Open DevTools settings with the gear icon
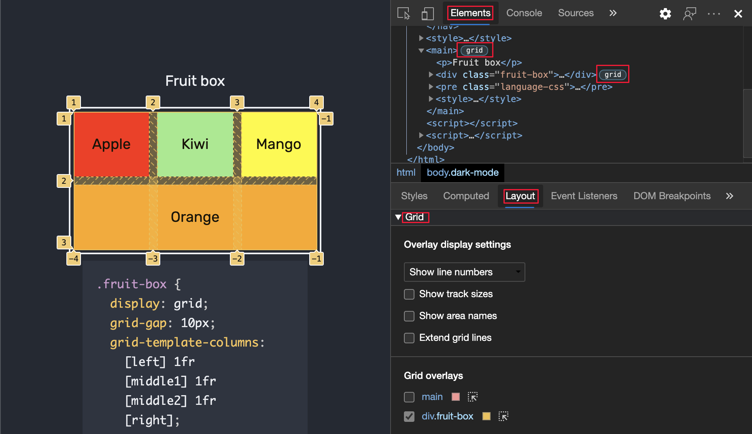Image resolution: width=752 pixels, height=434 pixels. tap(665, 13)
